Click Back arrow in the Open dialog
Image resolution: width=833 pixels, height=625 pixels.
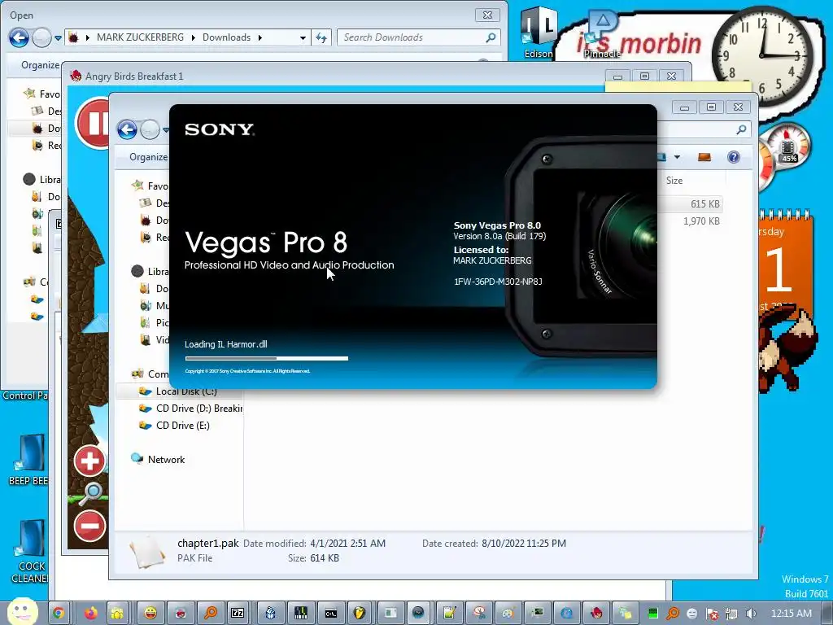[x=20, y=37]
